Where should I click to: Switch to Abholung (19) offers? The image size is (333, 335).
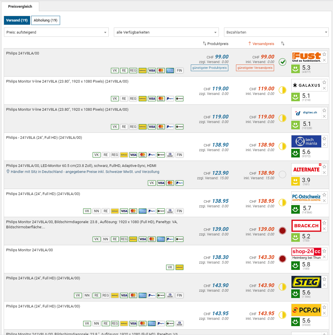(45, 20)
